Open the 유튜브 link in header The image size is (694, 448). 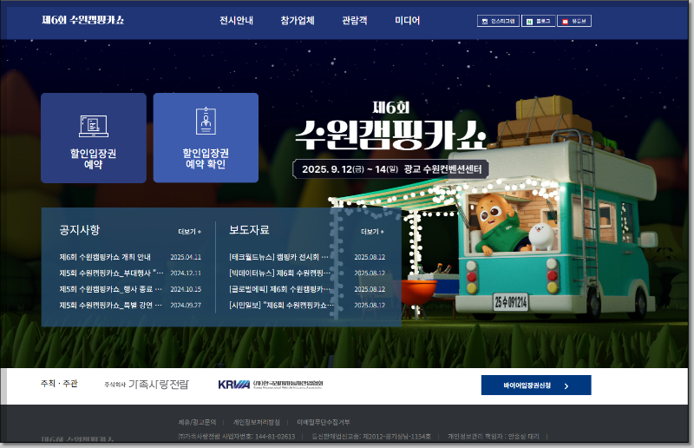point(574,21)
